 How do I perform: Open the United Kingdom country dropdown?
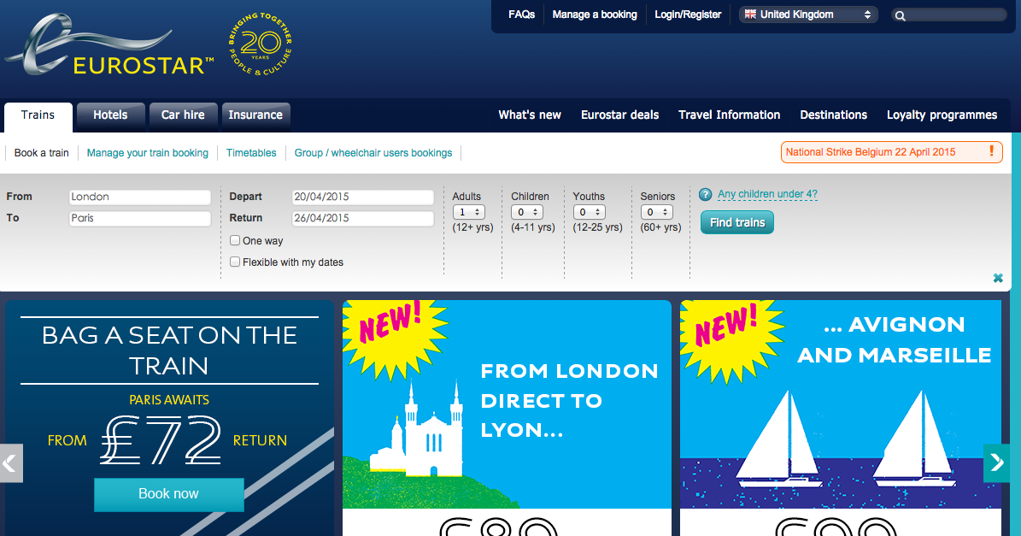click(x=808, y=15)
